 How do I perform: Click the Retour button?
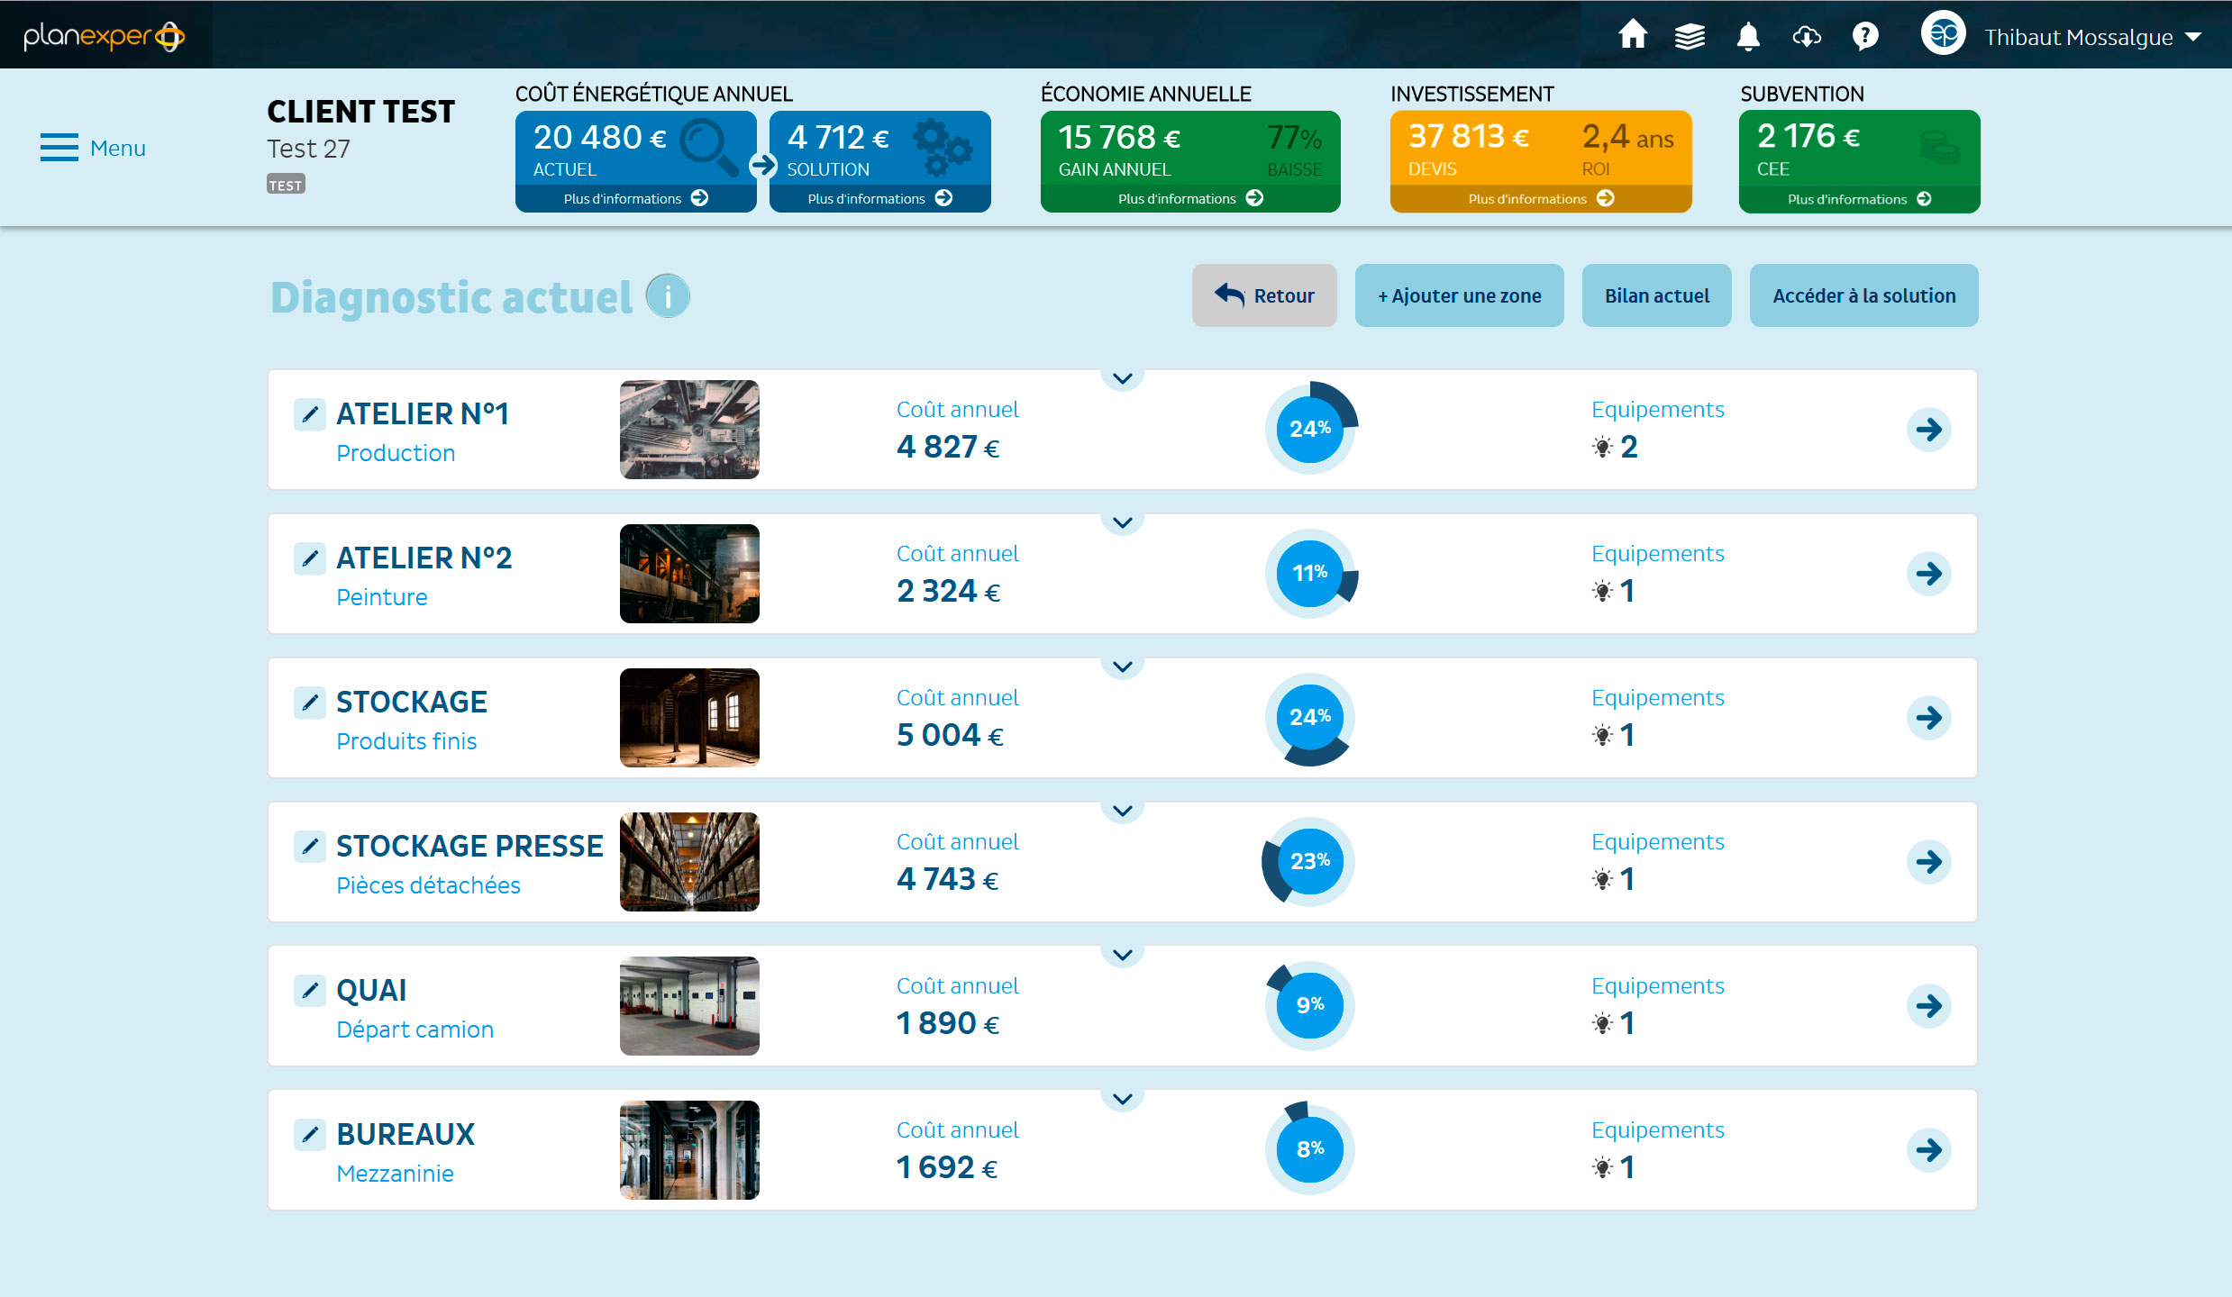point(1263,295)
